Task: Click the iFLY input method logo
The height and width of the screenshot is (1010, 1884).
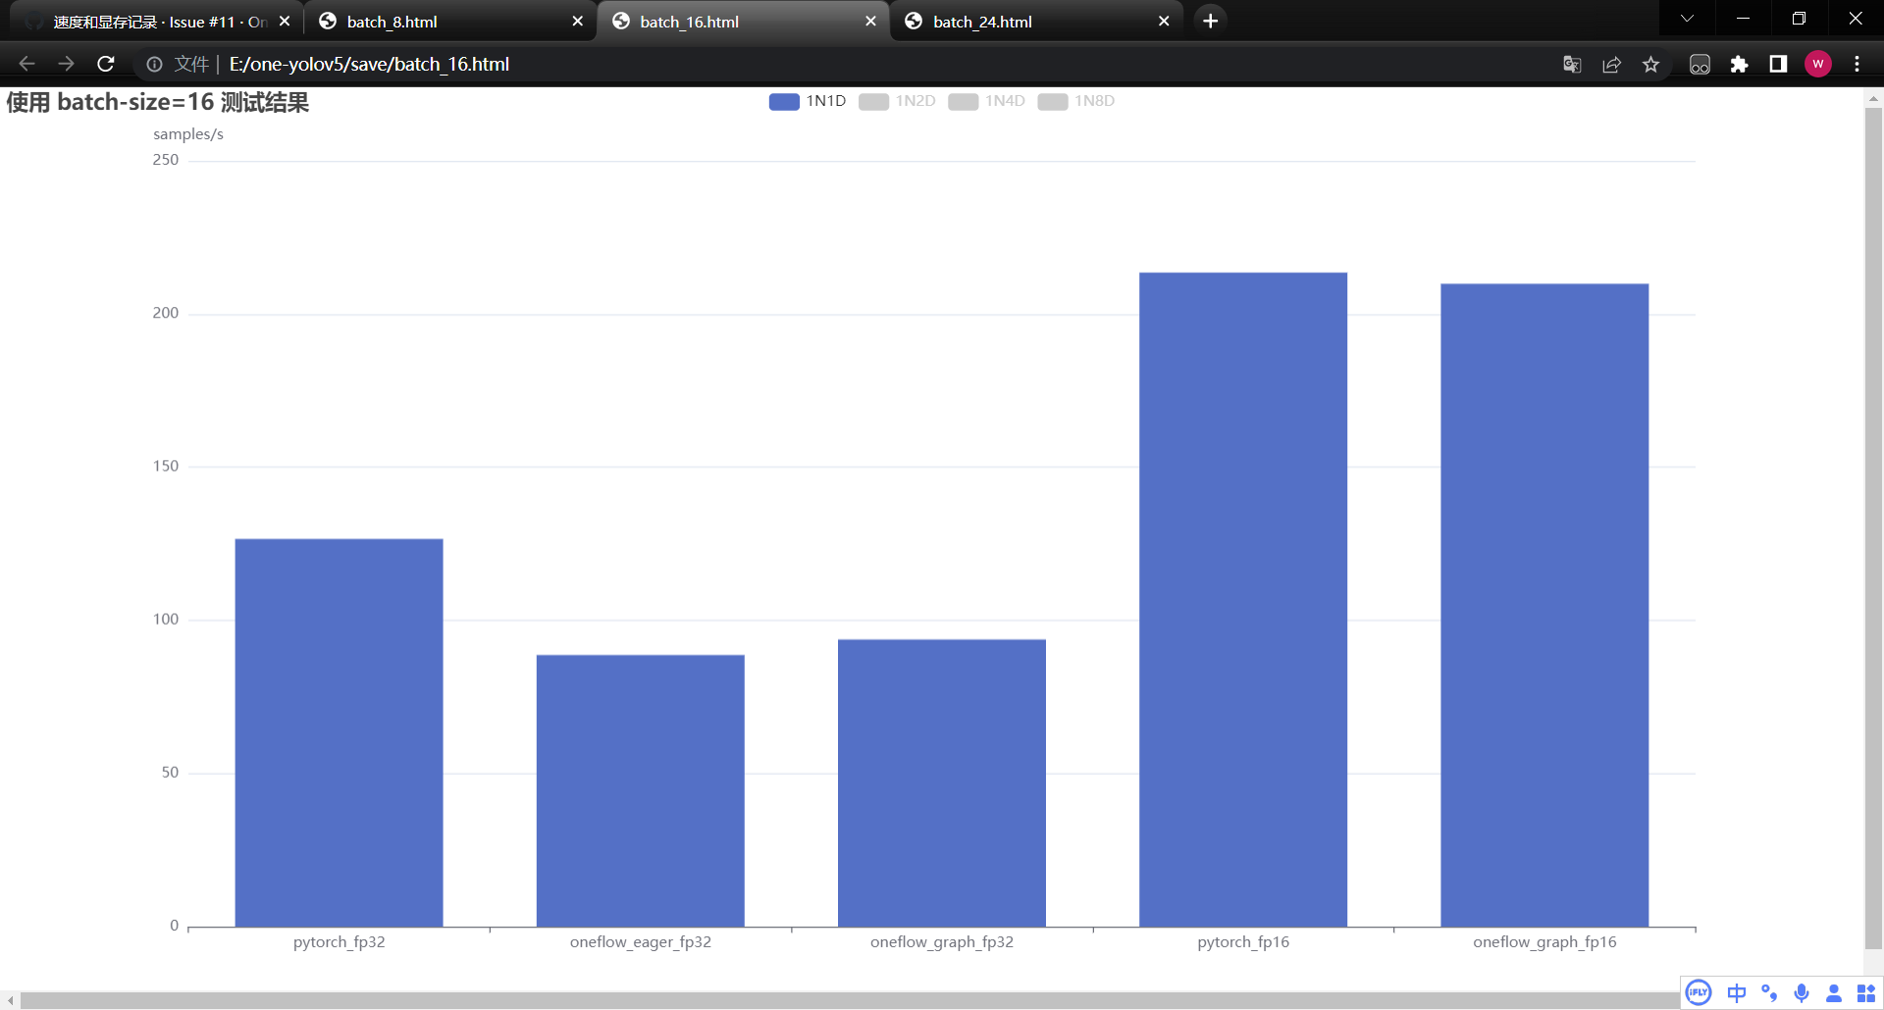Action: point(1698,992)
